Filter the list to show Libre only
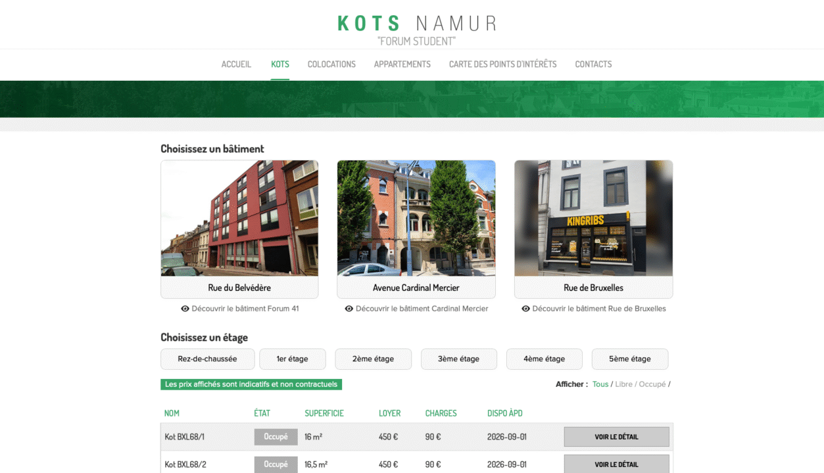Screen dimensions: 824x473 pyautogui.click(x=623, y=384)
